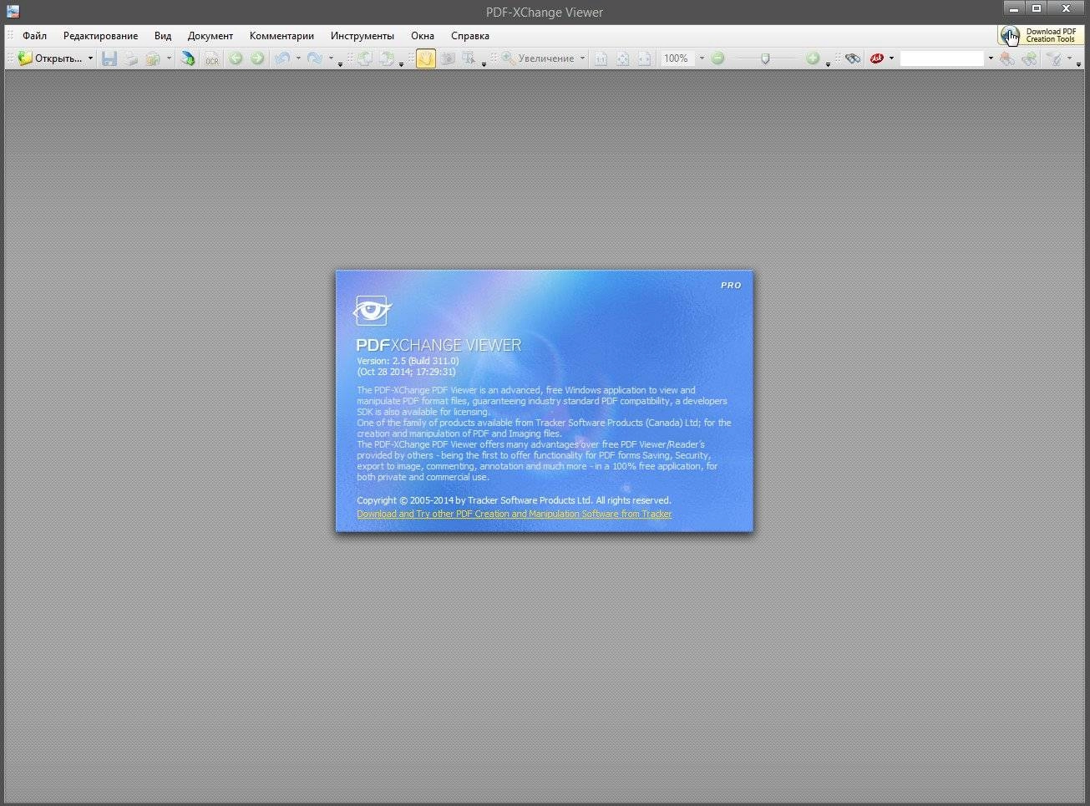Click the Fit Page icon
The height and width of the screenshot is (806, 1090).
click(622, 58)
